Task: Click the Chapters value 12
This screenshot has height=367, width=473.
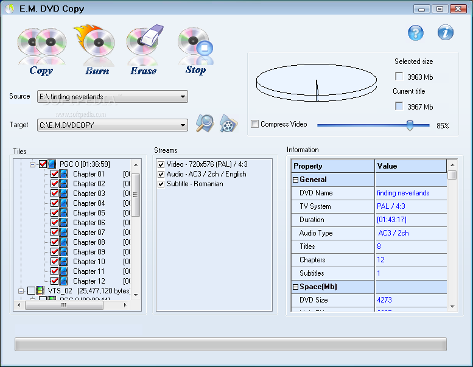Action: (x=380, y=260)
